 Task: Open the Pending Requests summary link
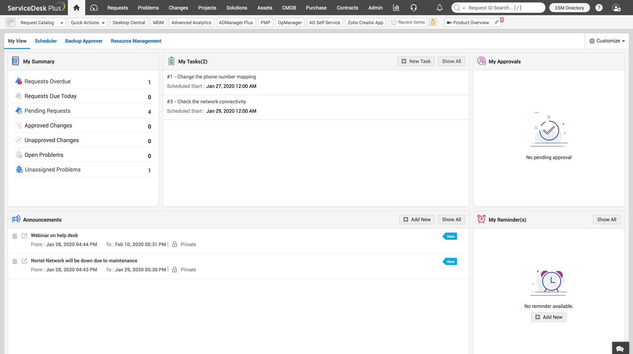tap(47, 111)
